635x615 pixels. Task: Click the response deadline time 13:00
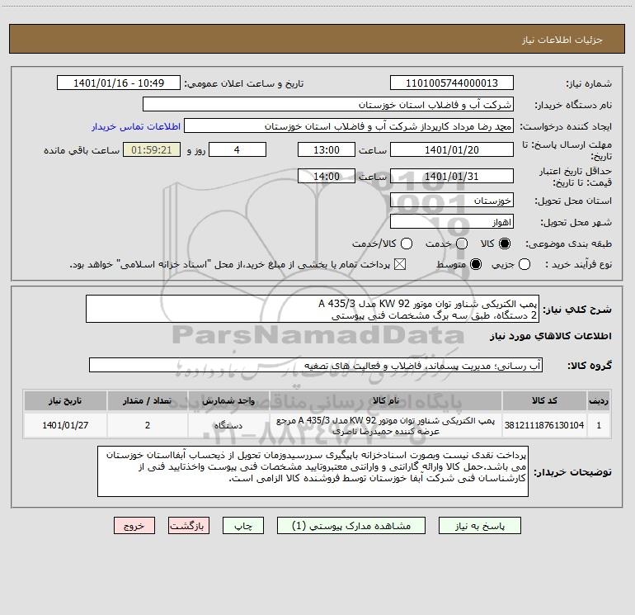point(327,149)
